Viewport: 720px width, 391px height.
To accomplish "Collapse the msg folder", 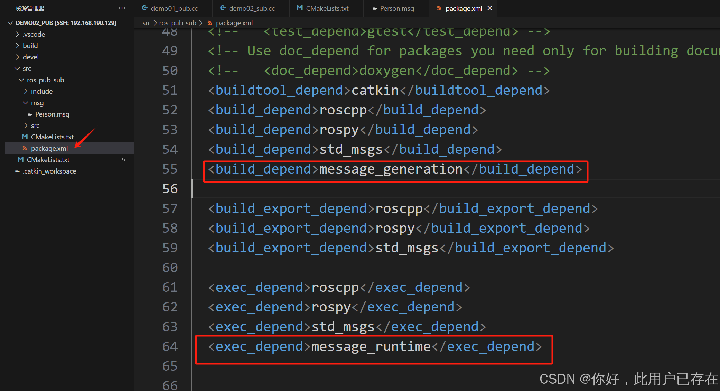I will click(25, 102).
